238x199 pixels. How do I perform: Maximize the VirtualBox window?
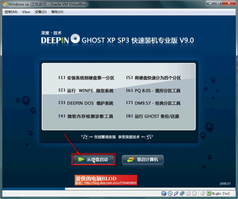tap(218, 3)
